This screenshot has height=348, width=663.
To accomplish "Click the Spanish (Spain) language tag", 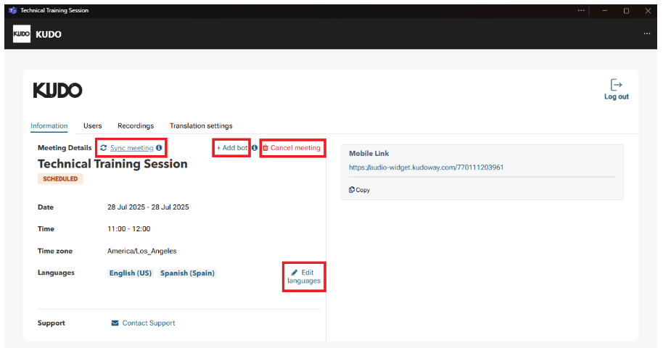I will pos(187,273).
